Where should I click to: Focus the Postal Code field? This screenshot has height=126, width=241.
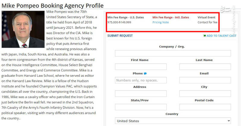click(205, 107)
